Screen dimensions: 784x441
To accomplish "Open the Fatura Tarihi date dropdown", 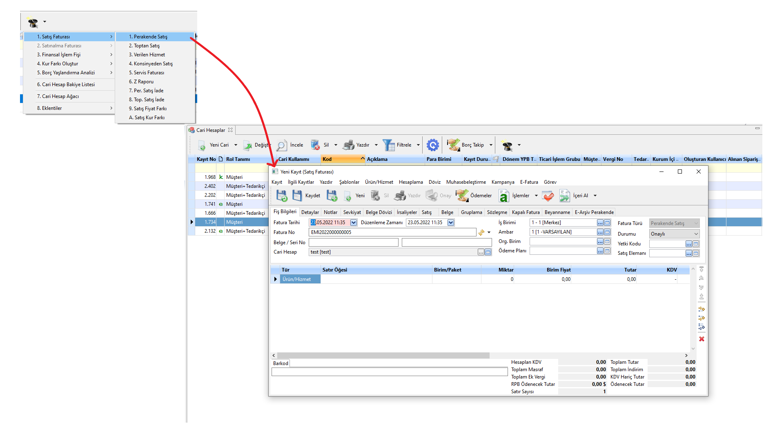I will click(354, 223).
